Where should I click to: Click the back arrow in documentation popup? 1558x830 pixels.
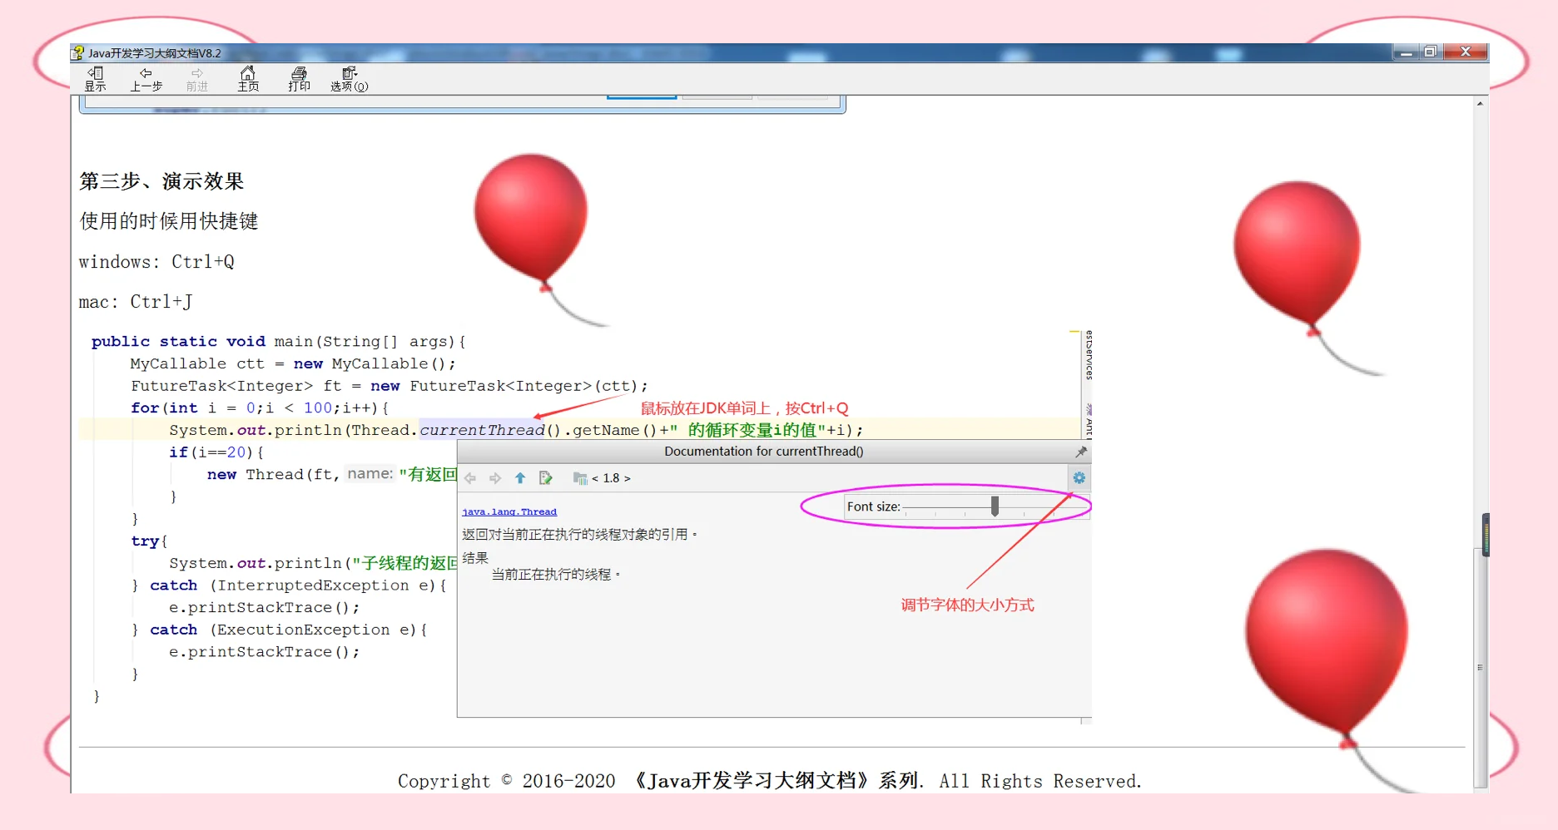(470, 478)
